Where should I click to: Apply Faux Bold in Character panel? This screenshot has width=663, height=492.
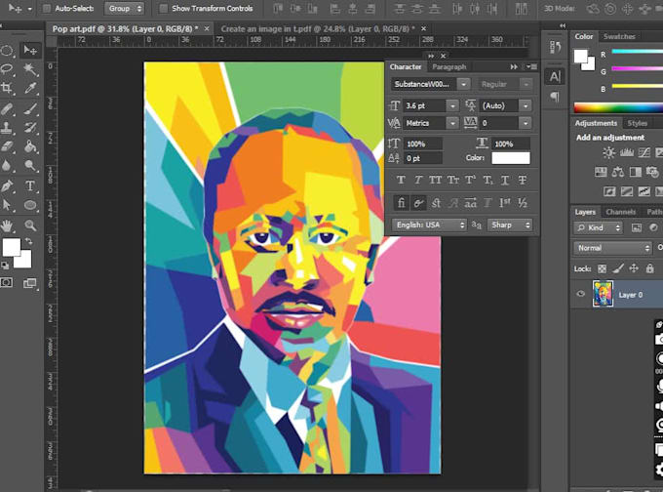tap(401, 181)
